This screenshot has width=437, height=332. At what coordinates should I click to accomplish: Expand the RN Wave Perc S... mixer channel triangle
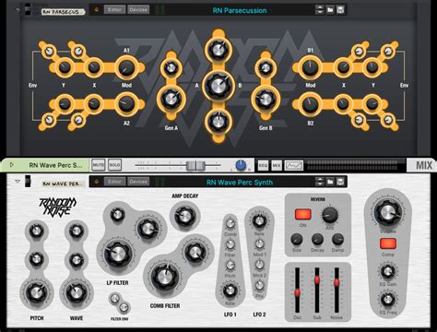pos(12,165)
